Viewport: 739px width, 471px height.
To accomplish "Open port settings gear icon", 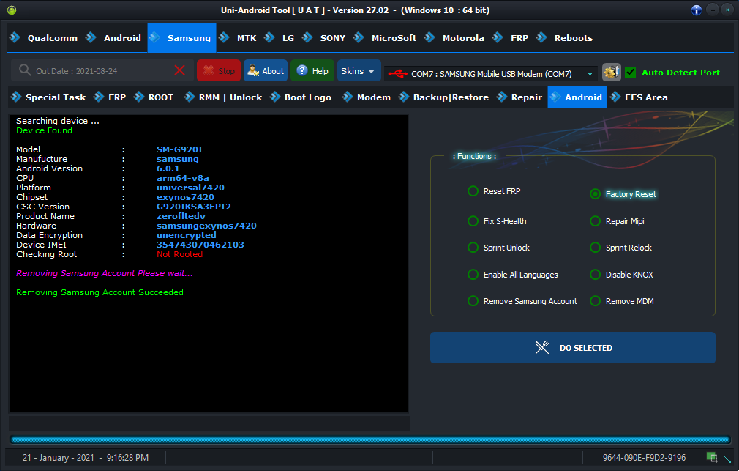I will [611, 73].
